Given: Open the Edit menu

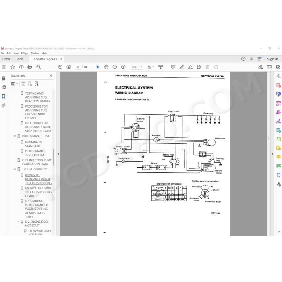Looking at the screenshot, I should 9,53.
